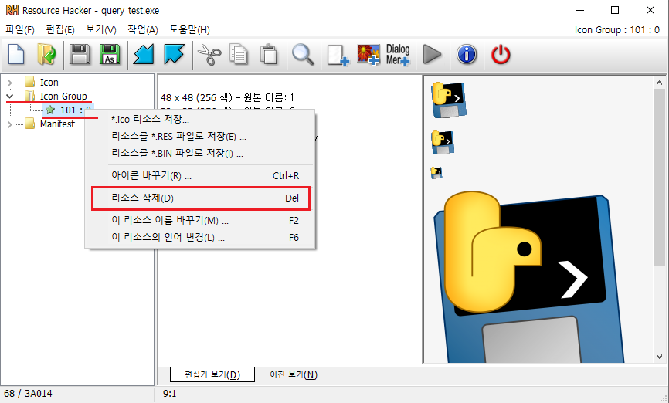
Task: Click the scissors Cut icon
Action: coord(209,55)
